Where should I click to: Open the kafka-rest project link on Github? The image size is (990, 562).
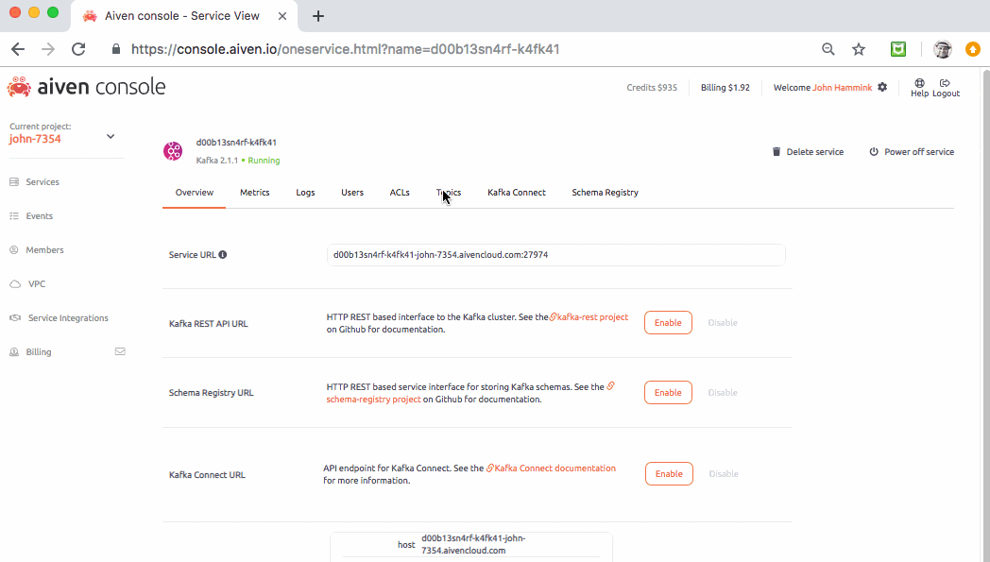pos(589,317)
